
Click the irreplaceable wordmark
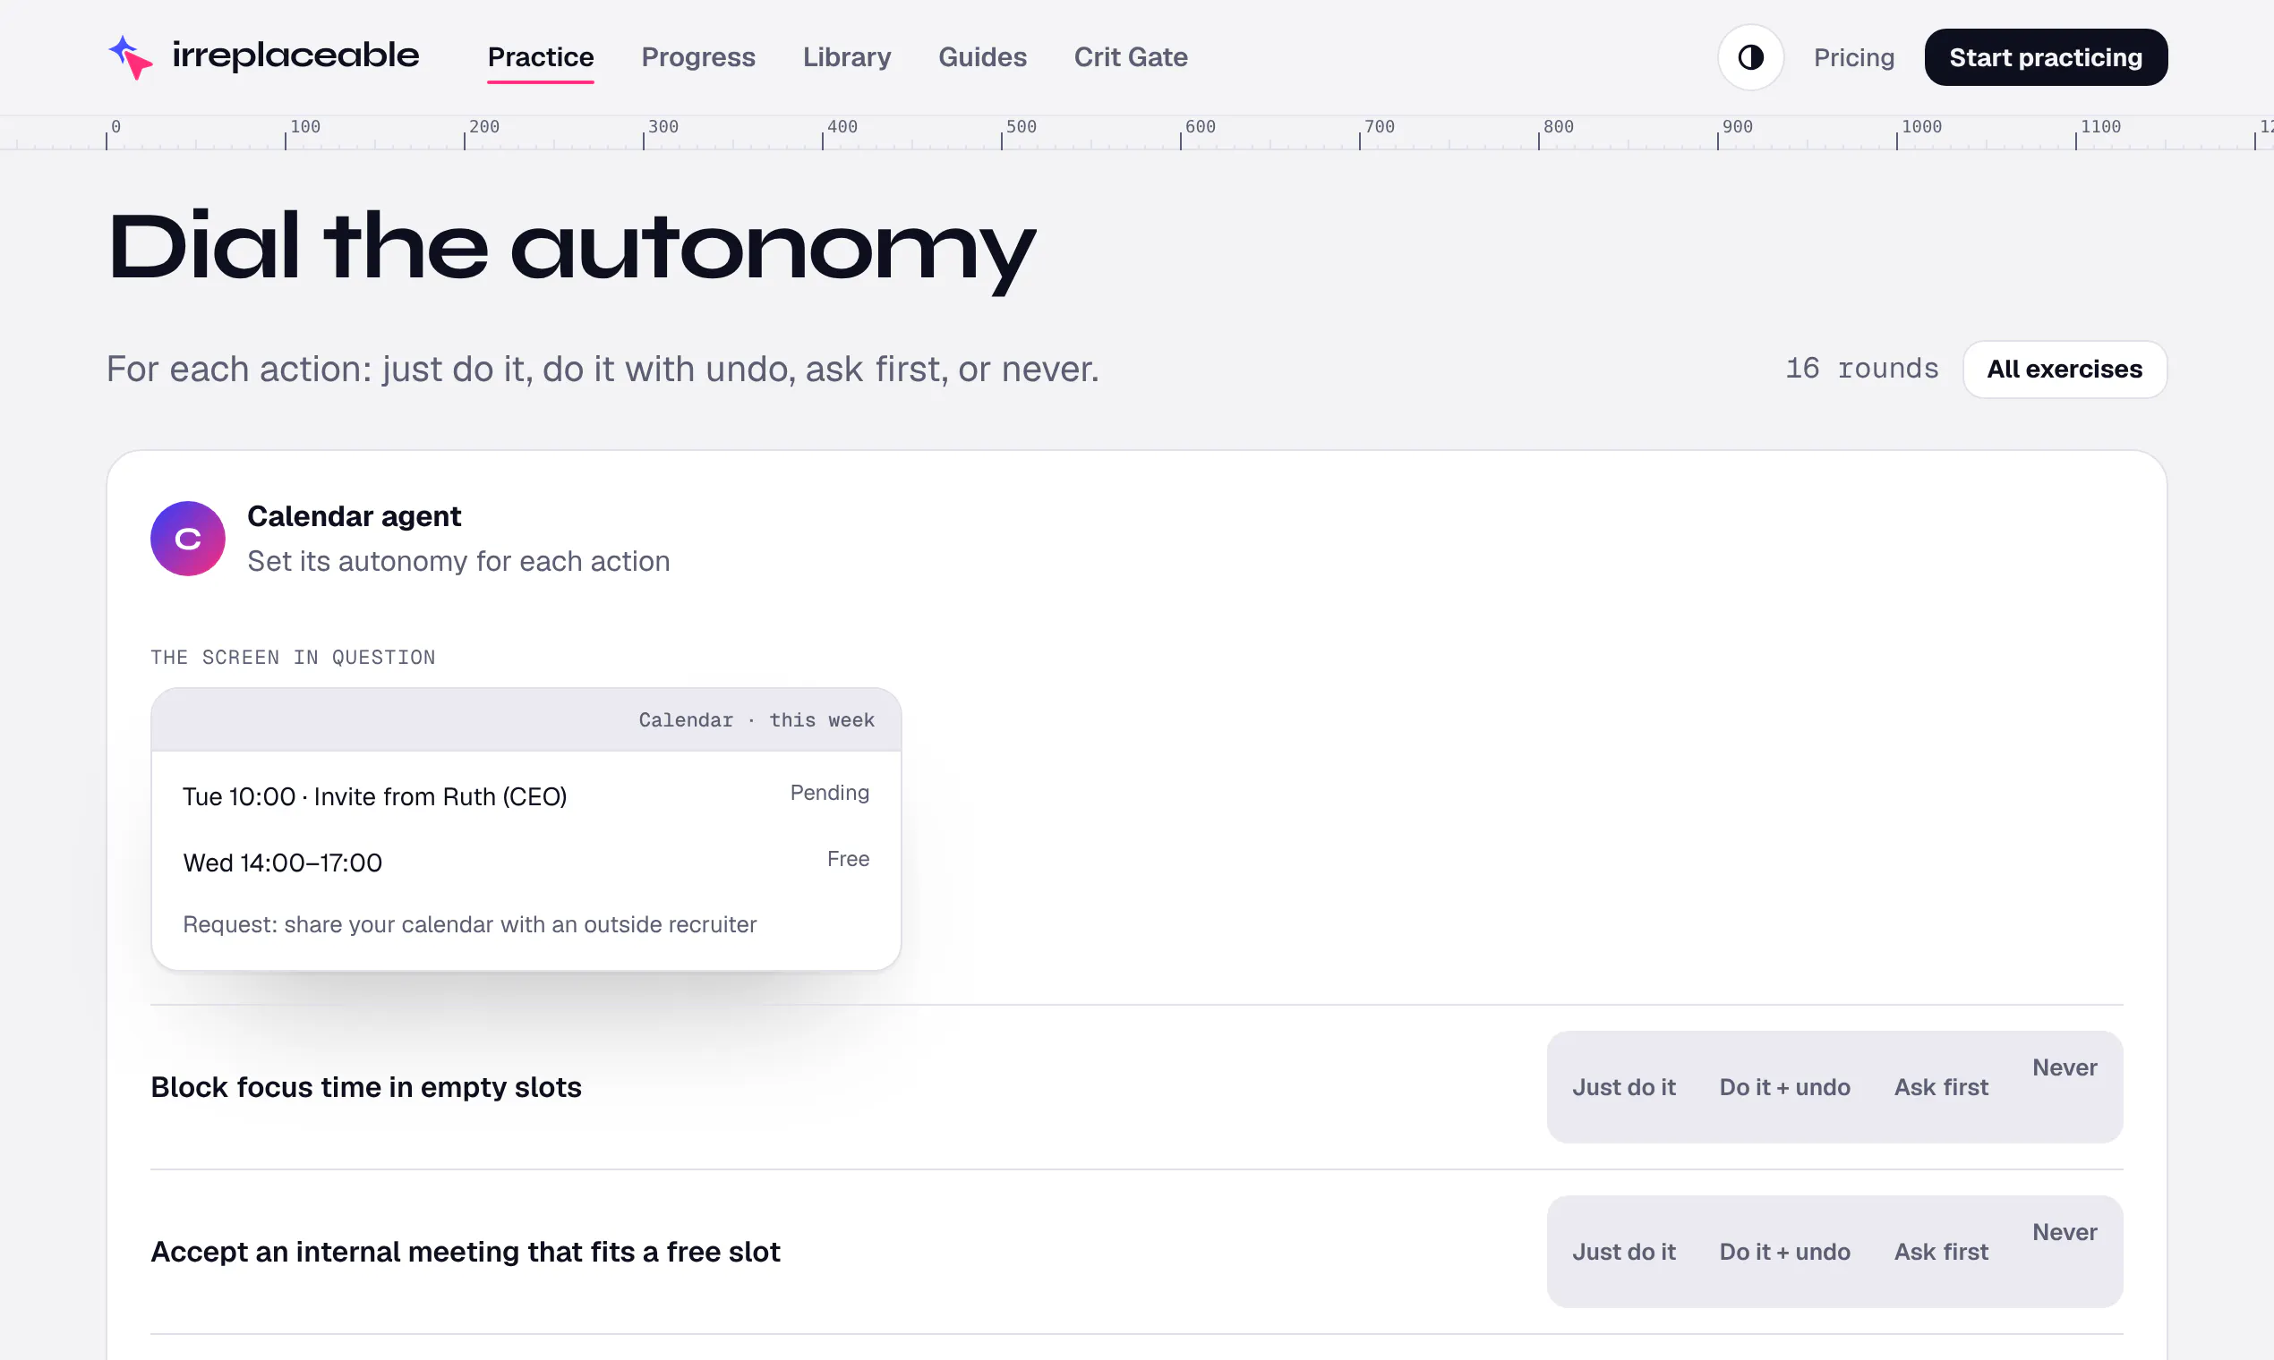pos(295,55)
